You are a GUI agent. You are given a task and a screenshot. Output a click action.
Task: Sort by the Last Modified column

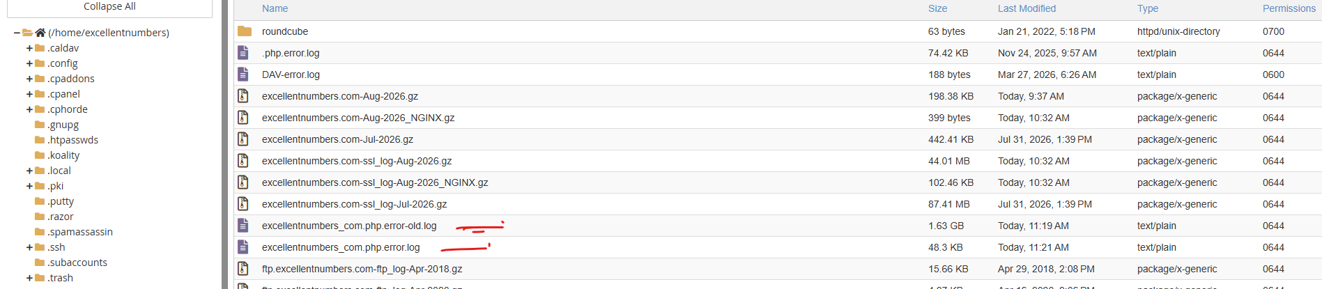[x=1027, y=8]
